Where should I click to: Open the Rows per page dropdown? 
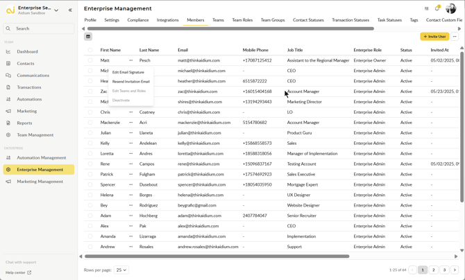point(121,270)
